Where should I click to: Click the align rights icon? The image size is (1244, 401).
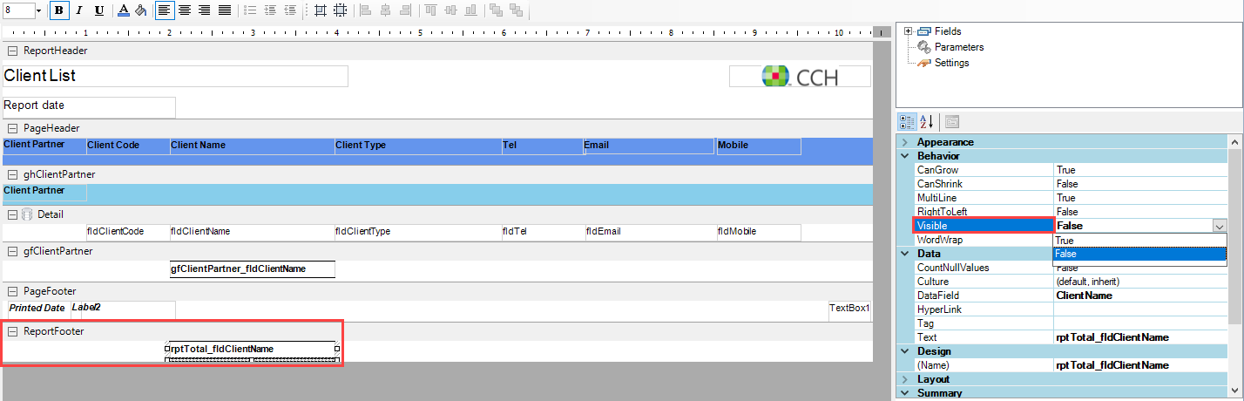[405, 10]
